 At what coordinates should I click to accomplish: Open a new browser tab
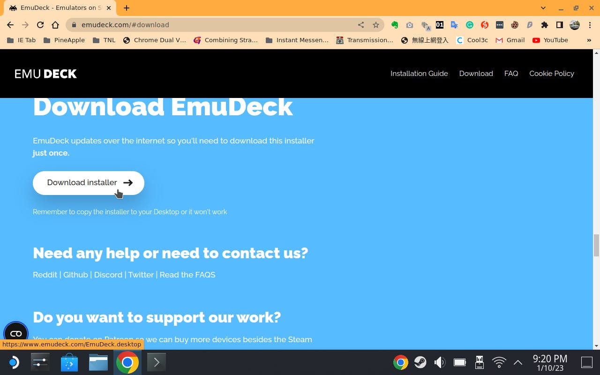(x=127, y=8)
